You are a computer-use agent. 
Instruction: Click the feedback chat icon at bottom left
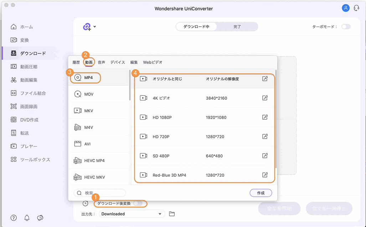[40, 218]
